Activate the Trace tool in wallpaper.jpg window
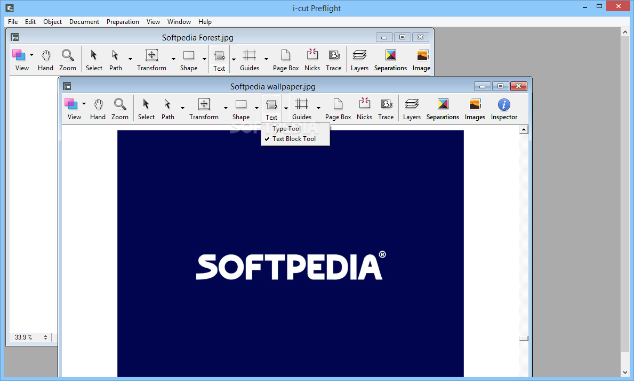The width and height of the screenshot is (634, 381). [x=386, y=110]
